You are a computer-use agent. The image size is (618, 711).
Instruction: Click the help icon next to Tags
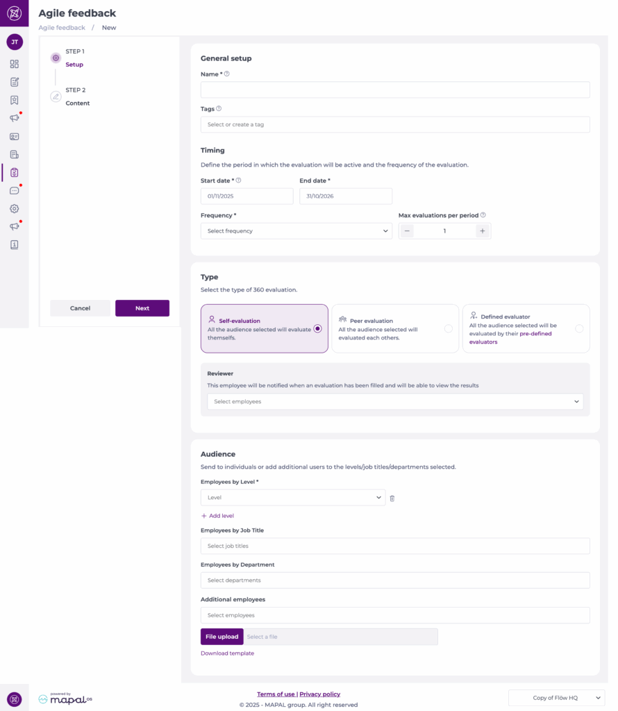219,108
